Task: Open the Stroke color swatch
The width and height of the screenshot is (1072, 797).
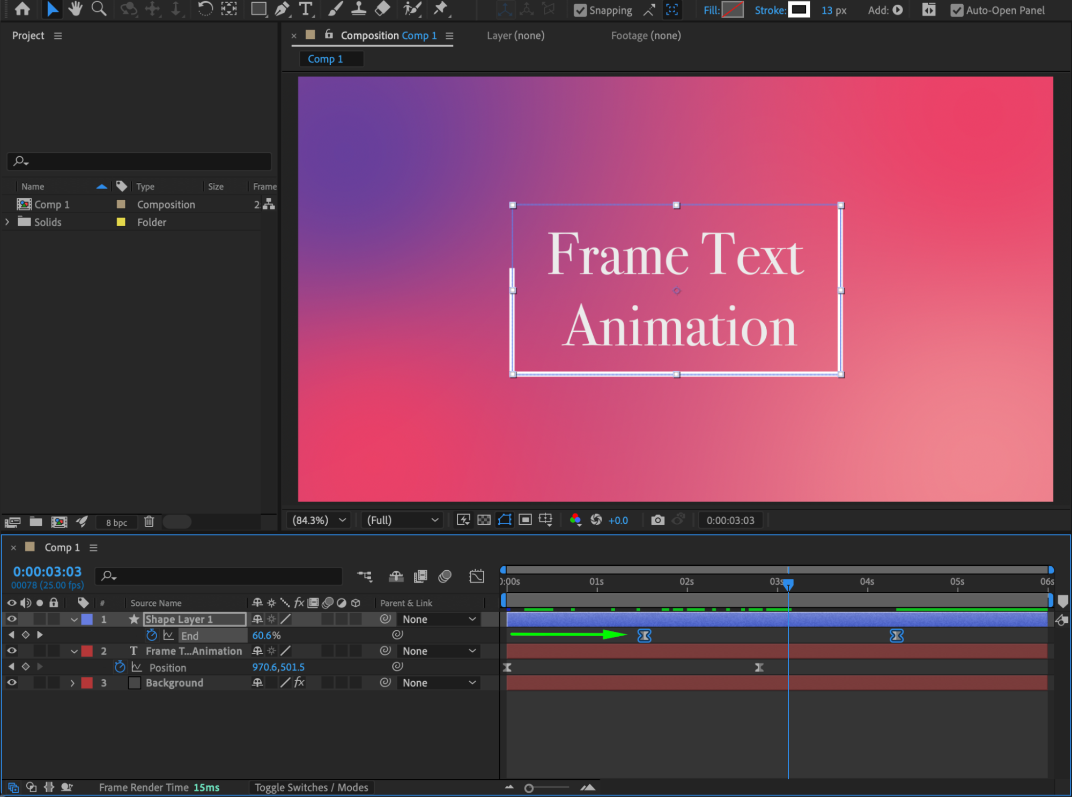Action: pos(799,10)
